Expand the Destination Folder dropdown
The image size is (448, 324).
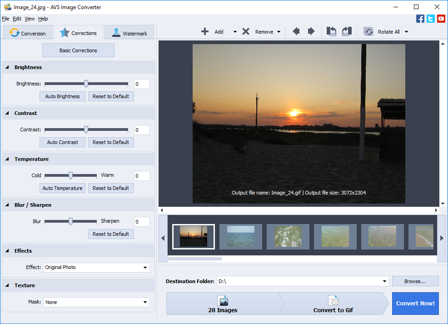point(384,281)
